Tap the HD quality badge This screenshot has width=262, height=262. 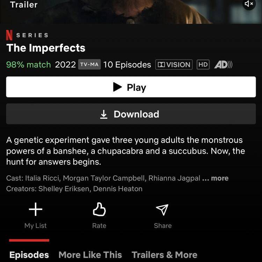tap(203, 65)
